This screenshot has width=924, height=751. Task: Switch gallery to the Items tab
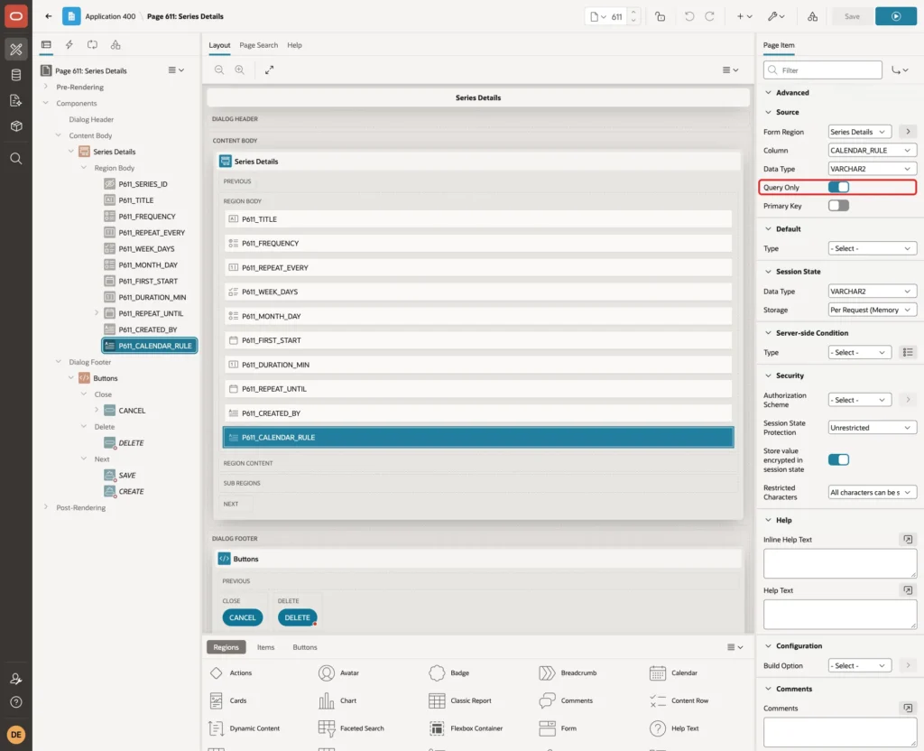266,647
